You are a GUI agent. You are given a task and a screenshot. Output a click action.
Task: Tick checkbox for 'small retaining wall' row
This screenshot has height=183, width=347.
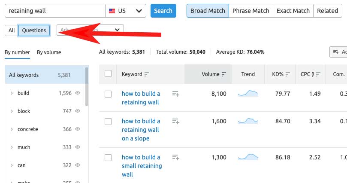(108, 157)
